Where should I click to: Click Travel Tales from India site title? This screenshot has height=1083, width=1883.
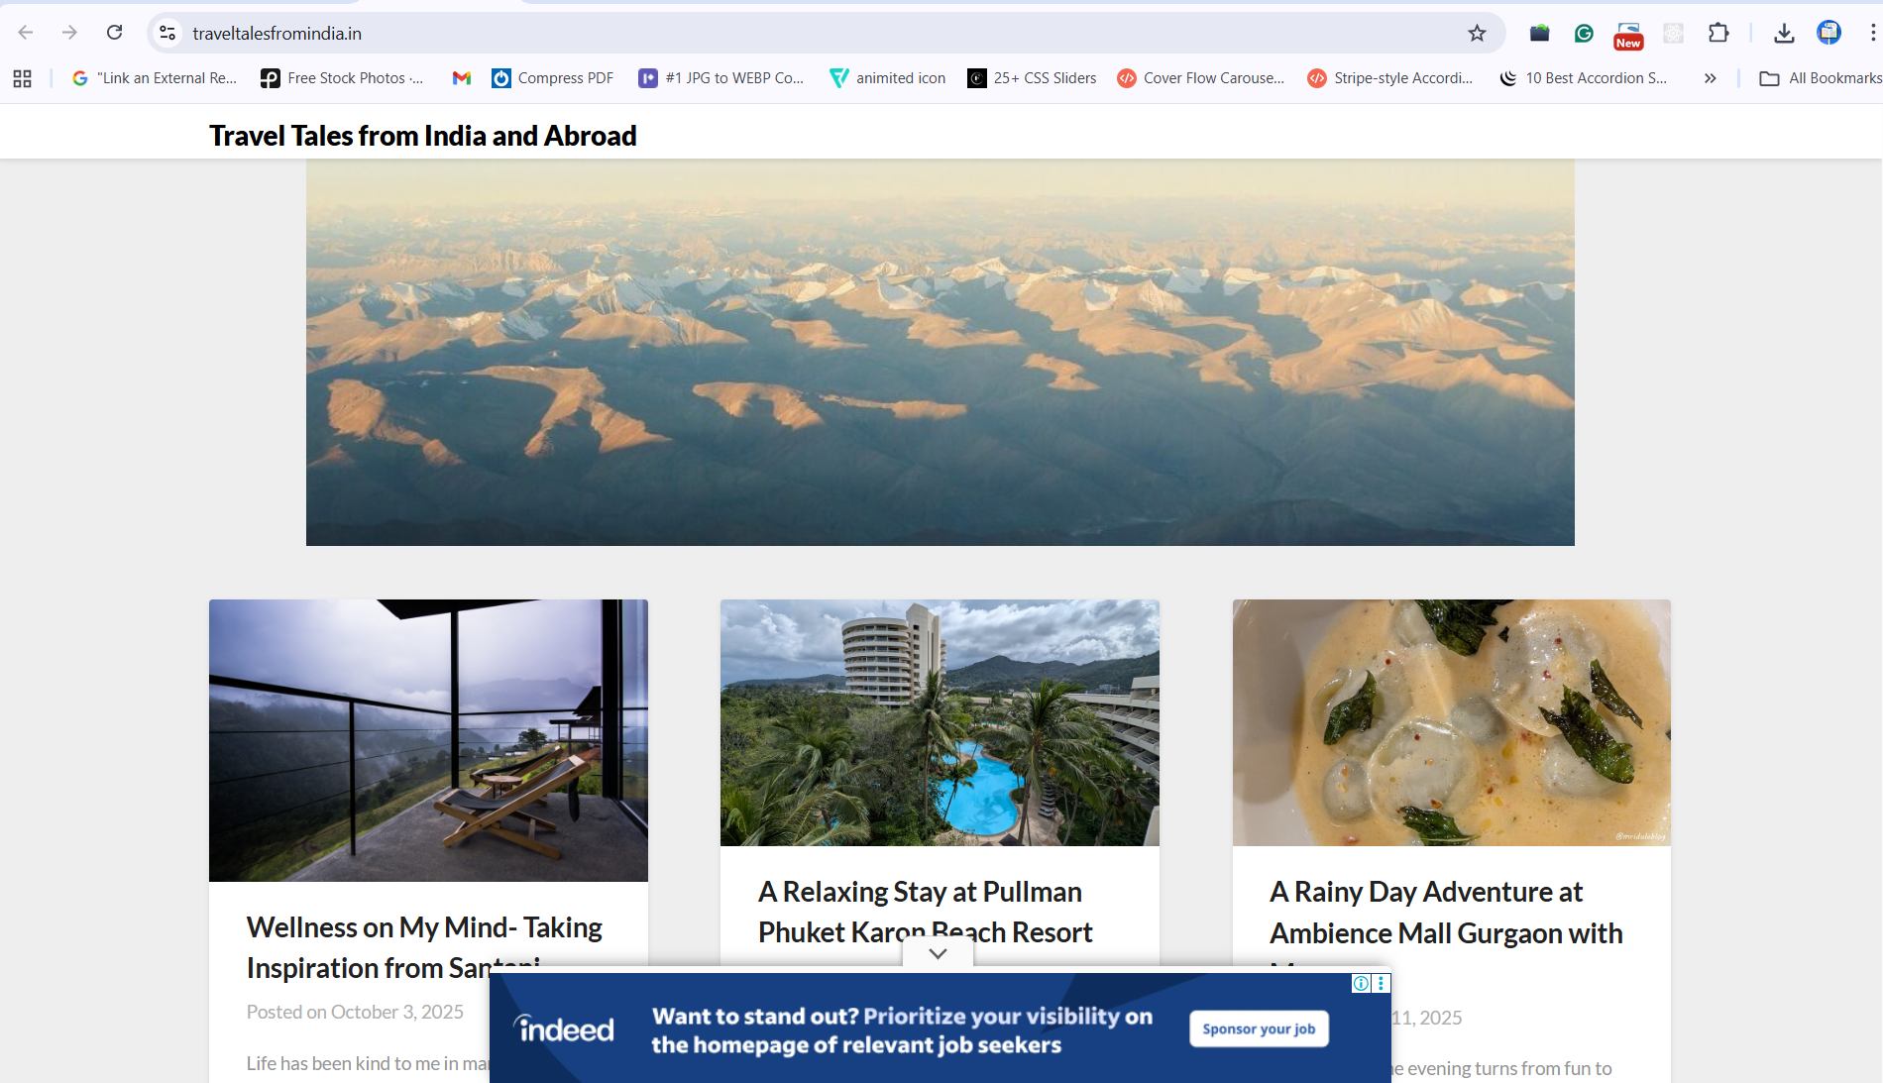(x=422, y=136)
